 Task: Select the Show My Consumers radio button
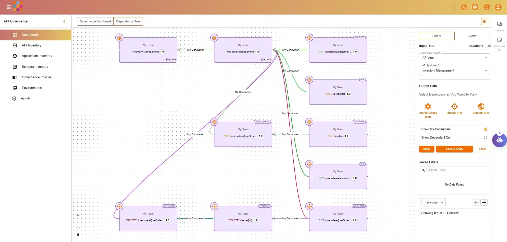[x=485, y=129]
